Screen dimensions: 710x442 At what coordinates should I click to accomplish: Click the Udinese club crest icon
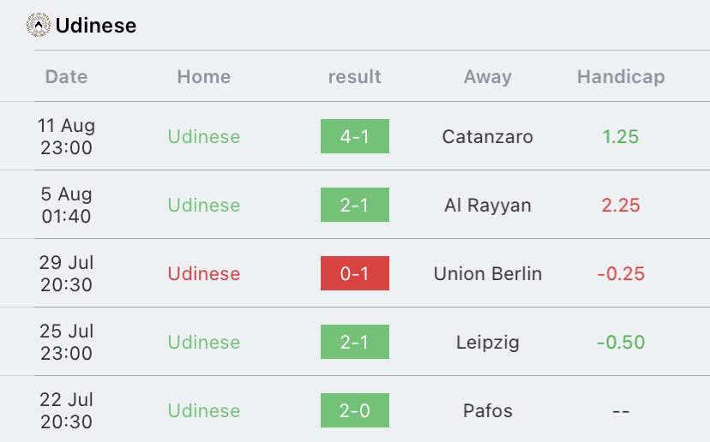(39, 25)
